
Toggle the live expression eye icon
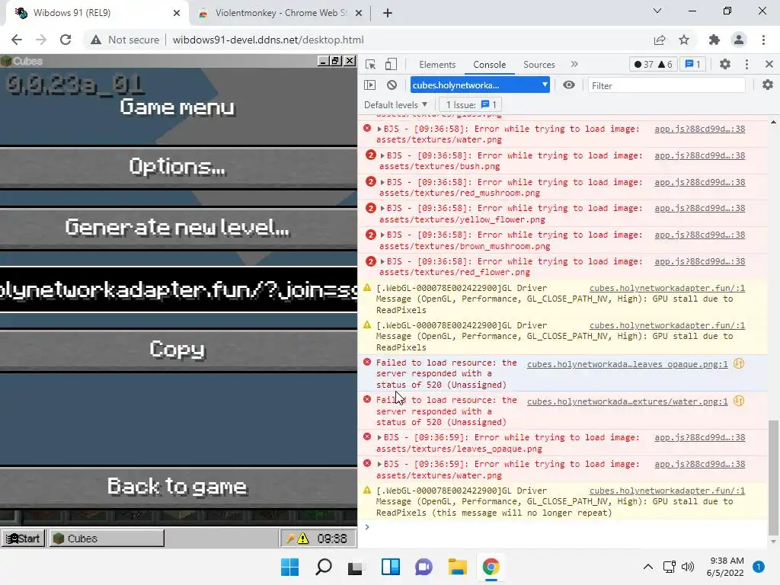pyautogui.click(x=568, y=85)
